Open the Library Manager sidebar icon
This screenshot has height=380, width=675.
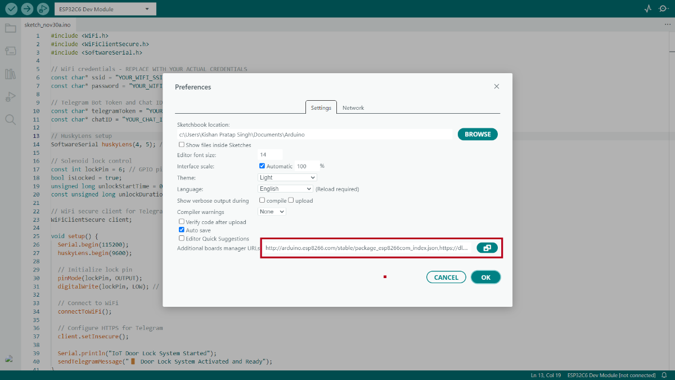pos(10,74)
